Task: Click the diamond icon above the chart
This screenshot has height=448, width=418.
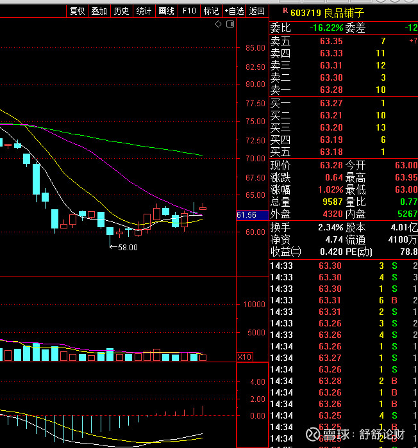Action: click(x=218, y=24)
